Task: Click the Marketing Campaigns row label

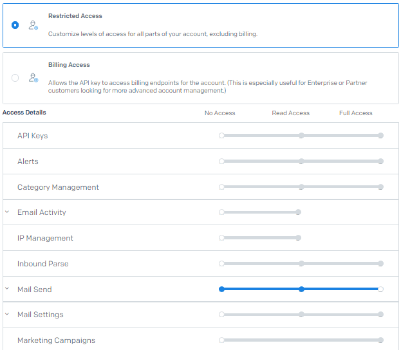Action: tap(56, 340)
